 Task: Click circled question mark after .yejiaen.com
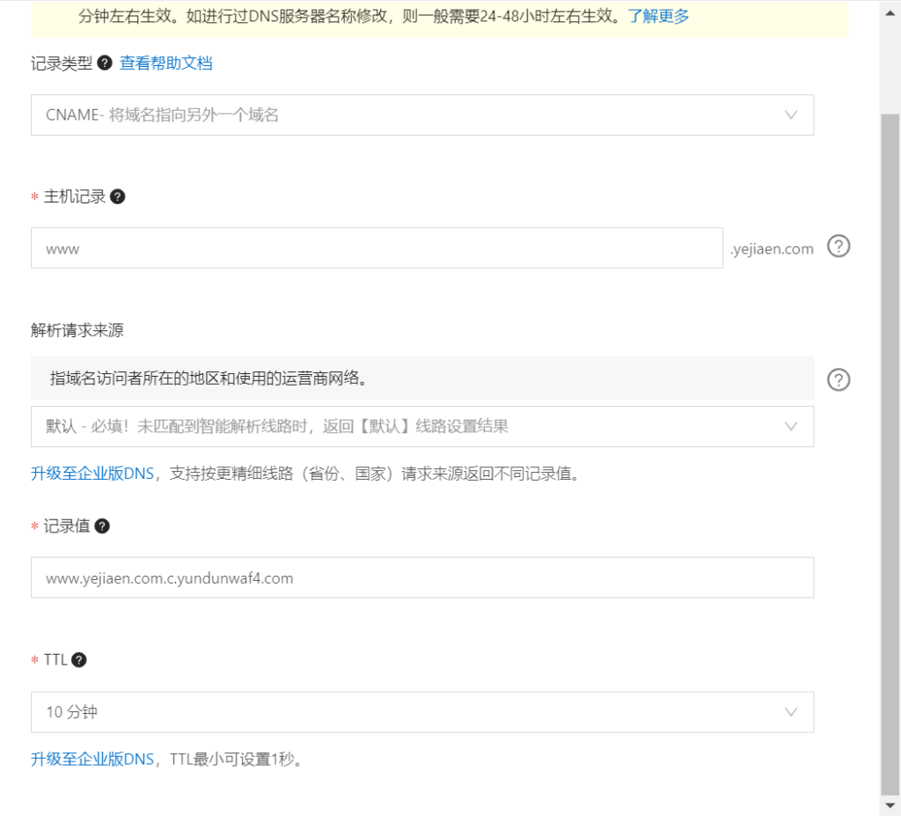[839, 247]
